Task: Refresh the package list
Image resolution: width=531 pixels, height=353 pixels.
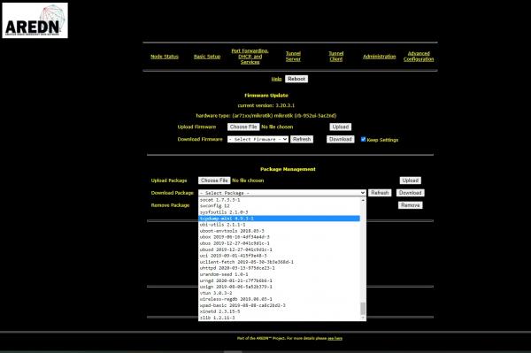Action: (x=380, y=193)
